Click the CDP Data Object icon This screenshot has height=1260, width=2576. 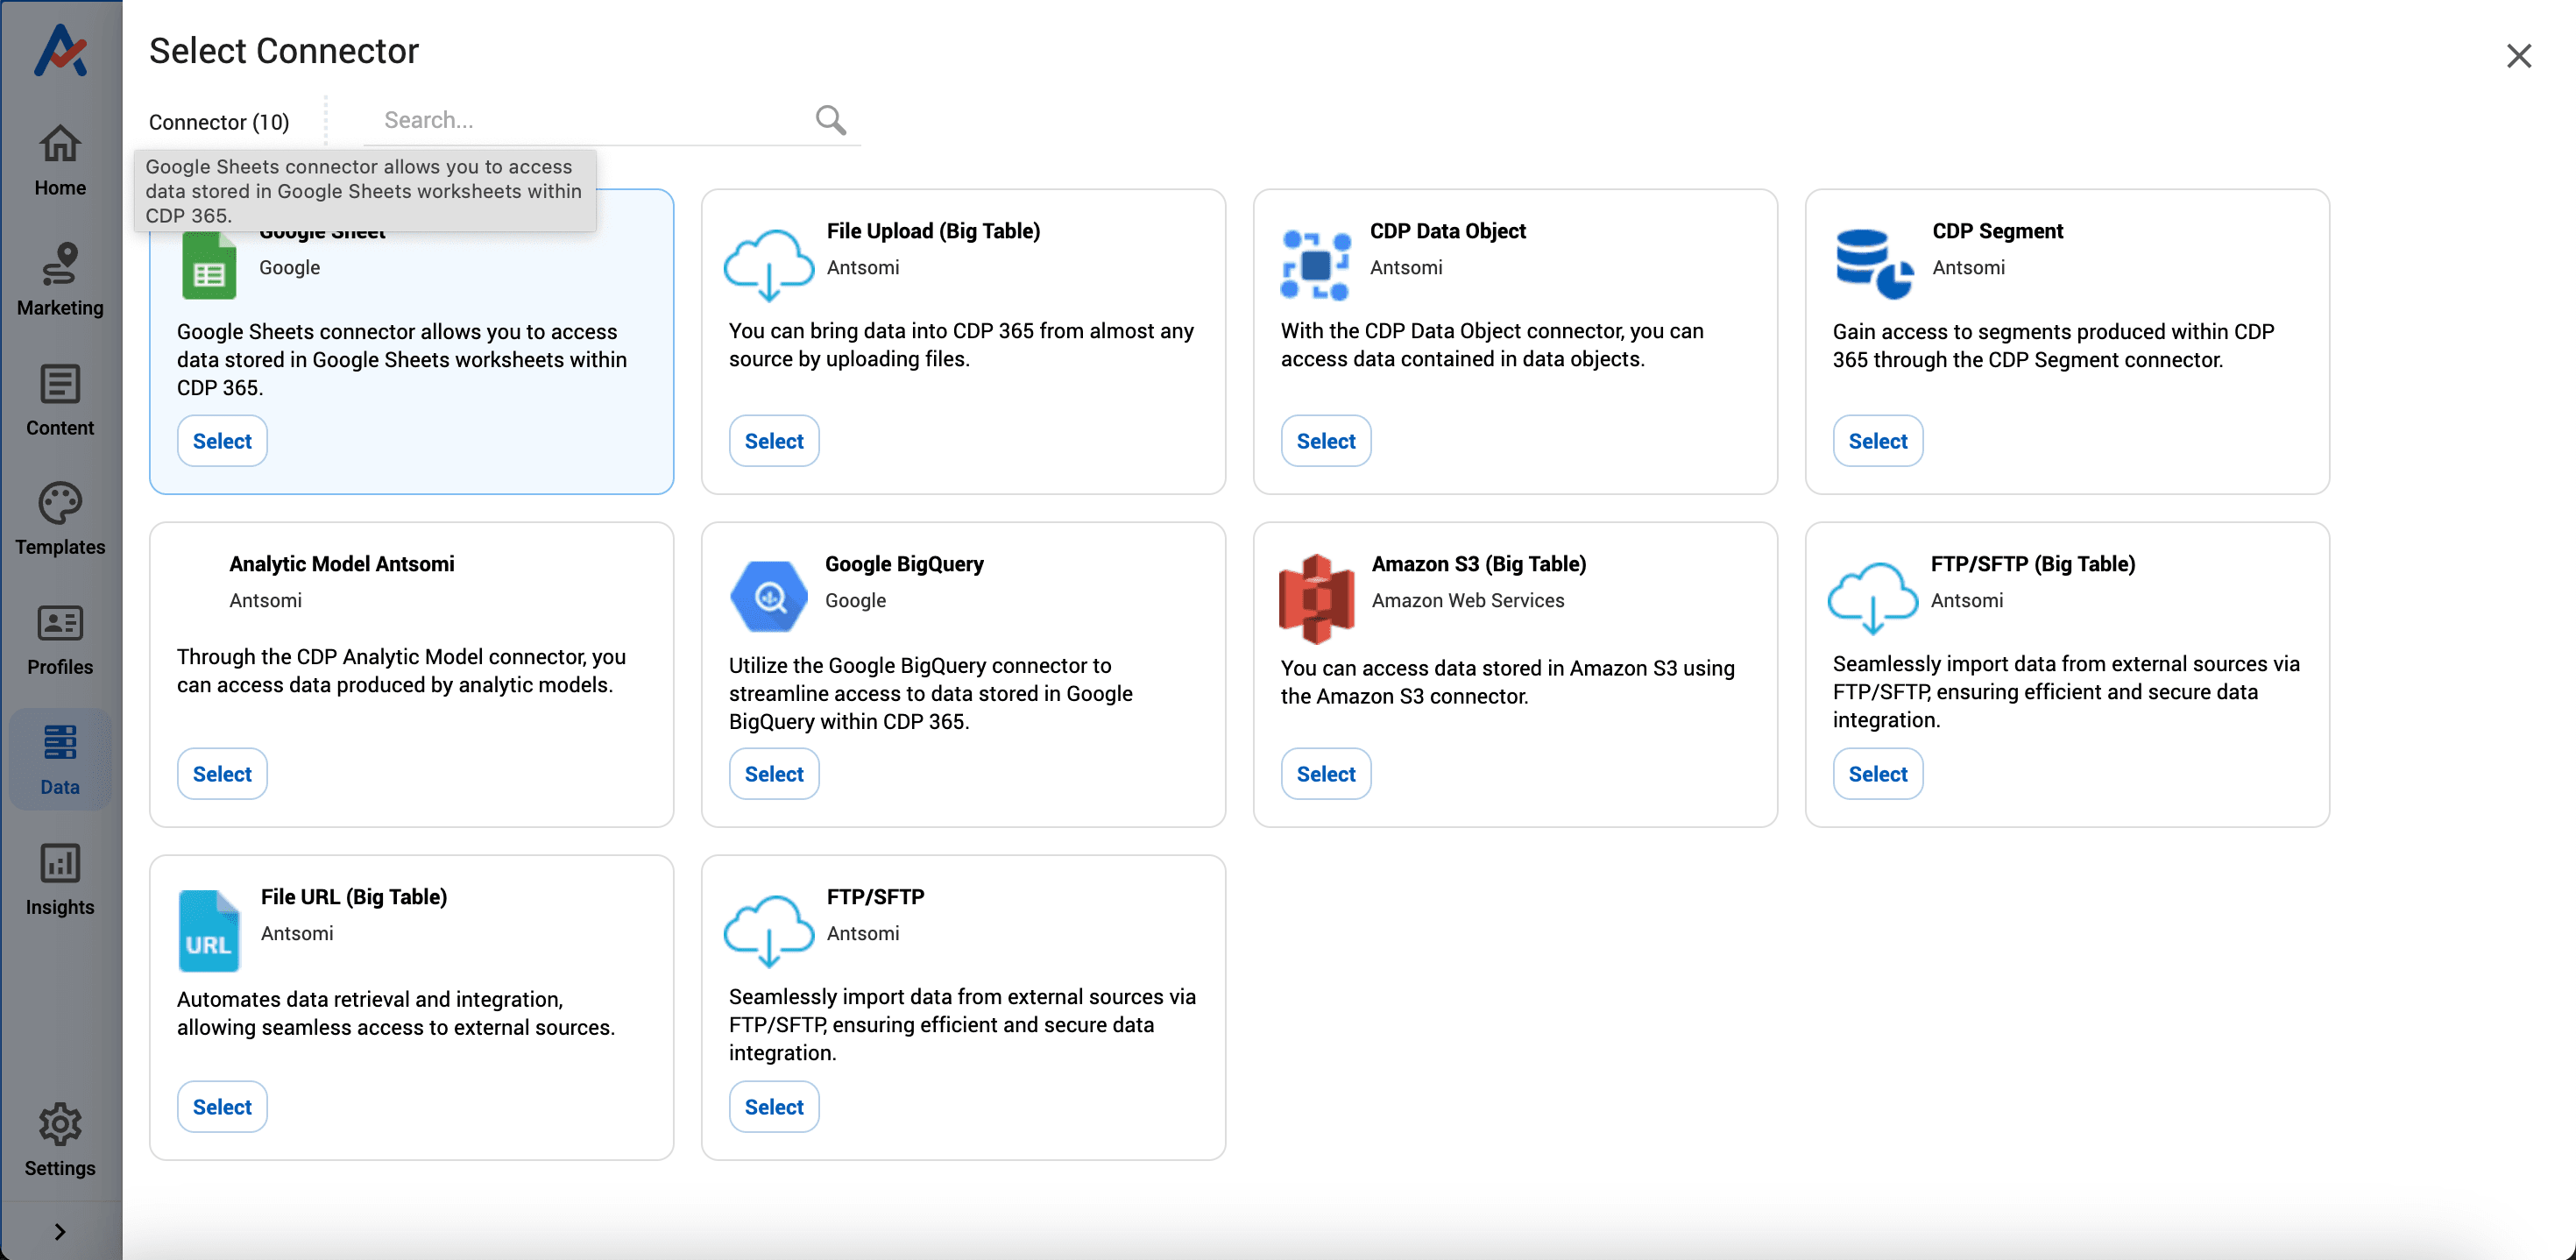tap(1316, 265)
